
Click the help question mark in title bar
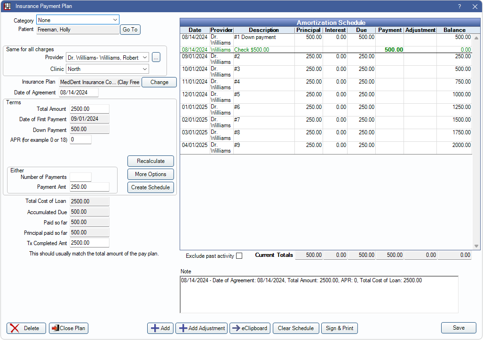pyautogui.click(x=459, y=7)
